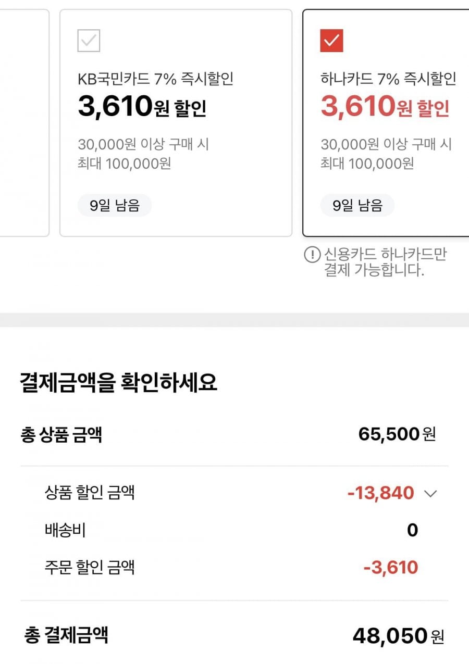
Task: Uncheck the red 하나카드 7% 즉시할인 checkbox
Action: [331, 41]
